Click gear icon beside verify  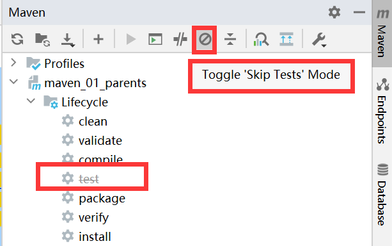[x=68, y=217]
